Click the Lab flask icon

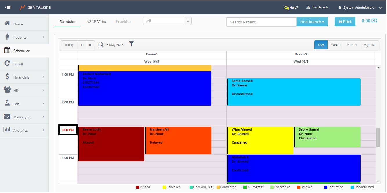[8, 103]
